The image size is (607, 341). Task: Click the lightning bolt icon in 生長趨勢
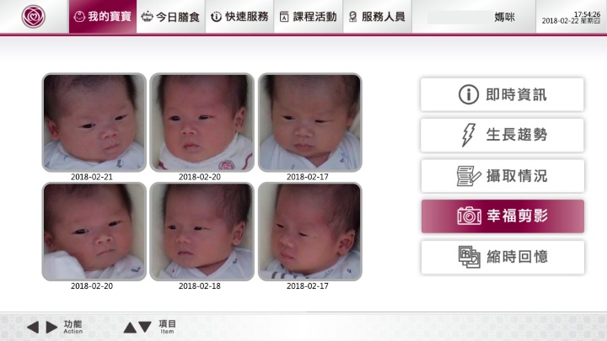tap(469, 135)
